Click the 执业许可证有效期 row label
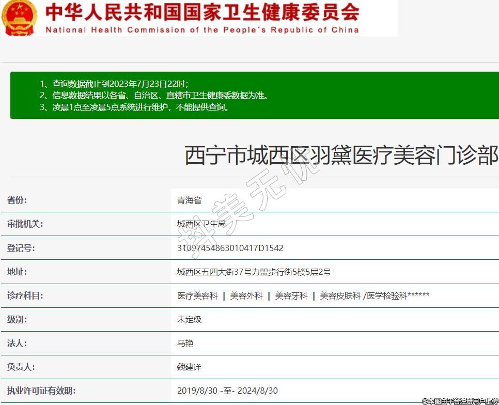 point(41,391)
